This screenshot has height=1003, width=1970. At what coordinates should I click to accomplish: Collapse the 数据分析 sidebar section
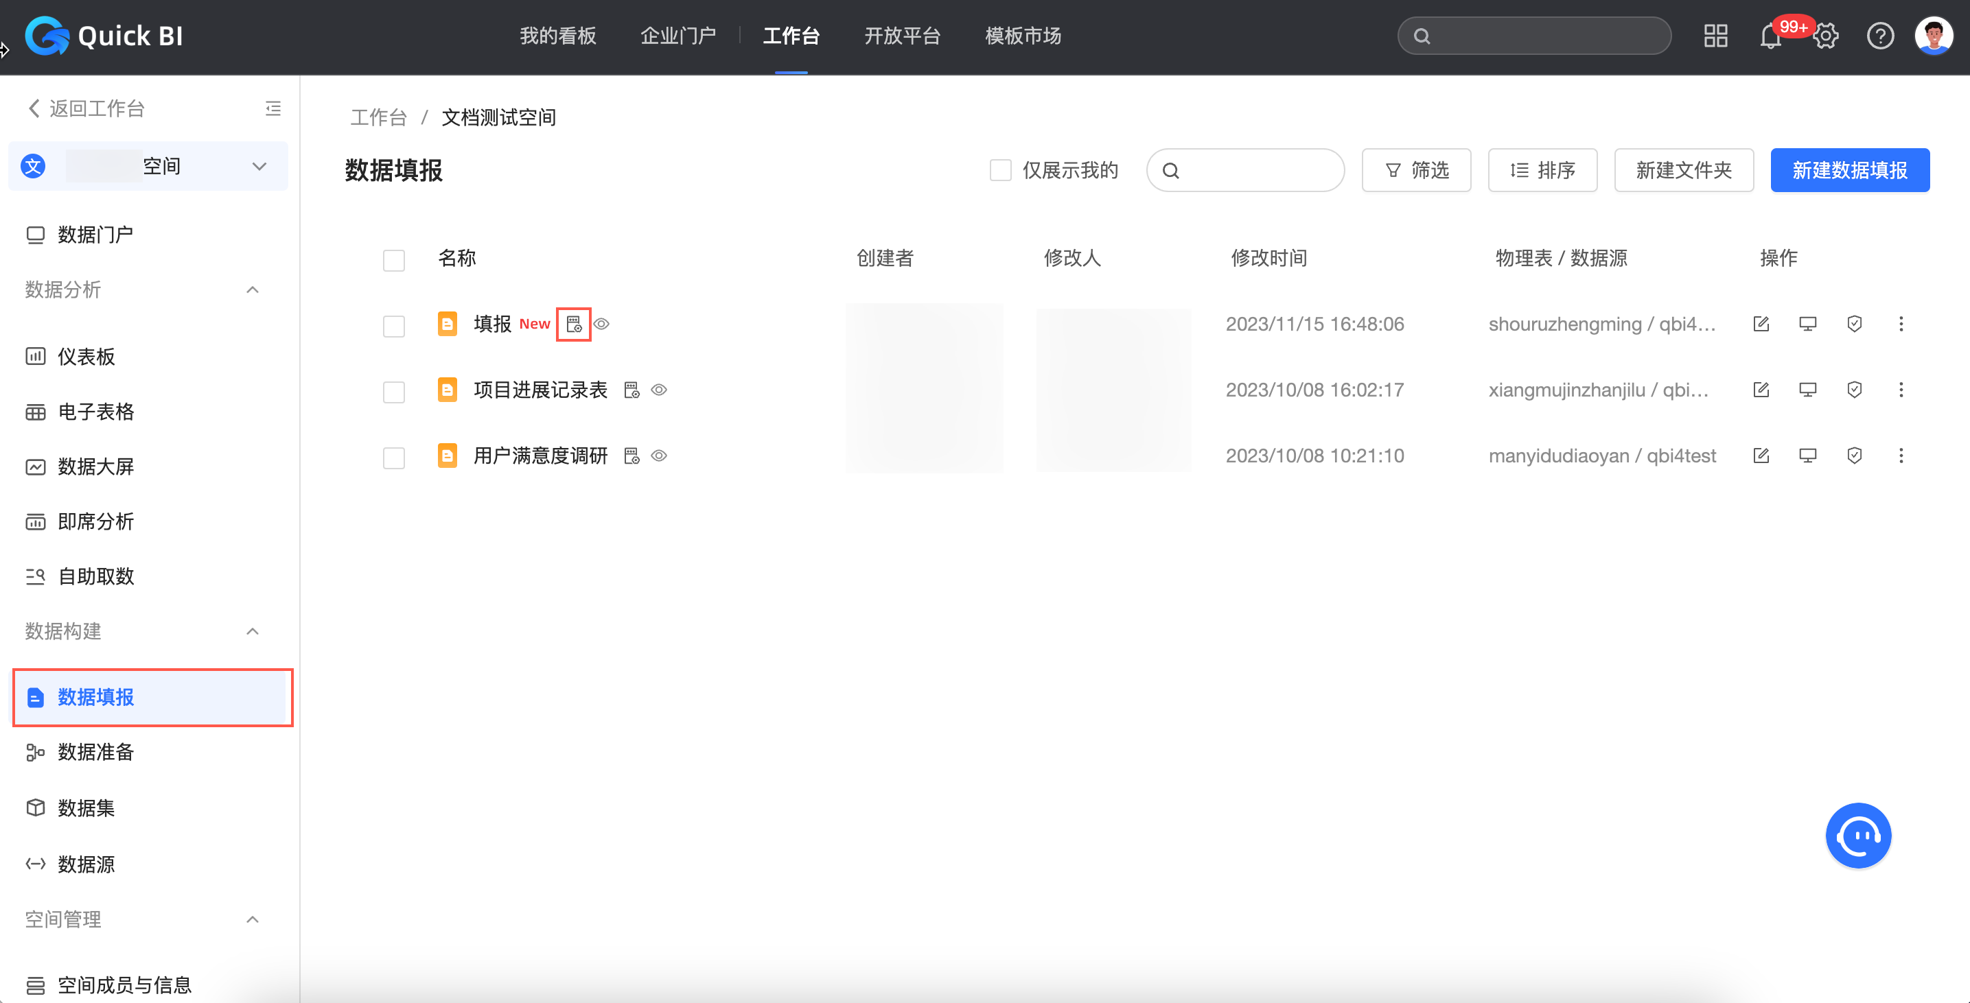pyautogui.click(x=253, y=290)
